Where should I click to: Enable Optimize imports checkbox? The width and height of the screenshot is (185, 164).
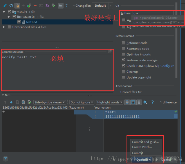click(x=123, y=54)
